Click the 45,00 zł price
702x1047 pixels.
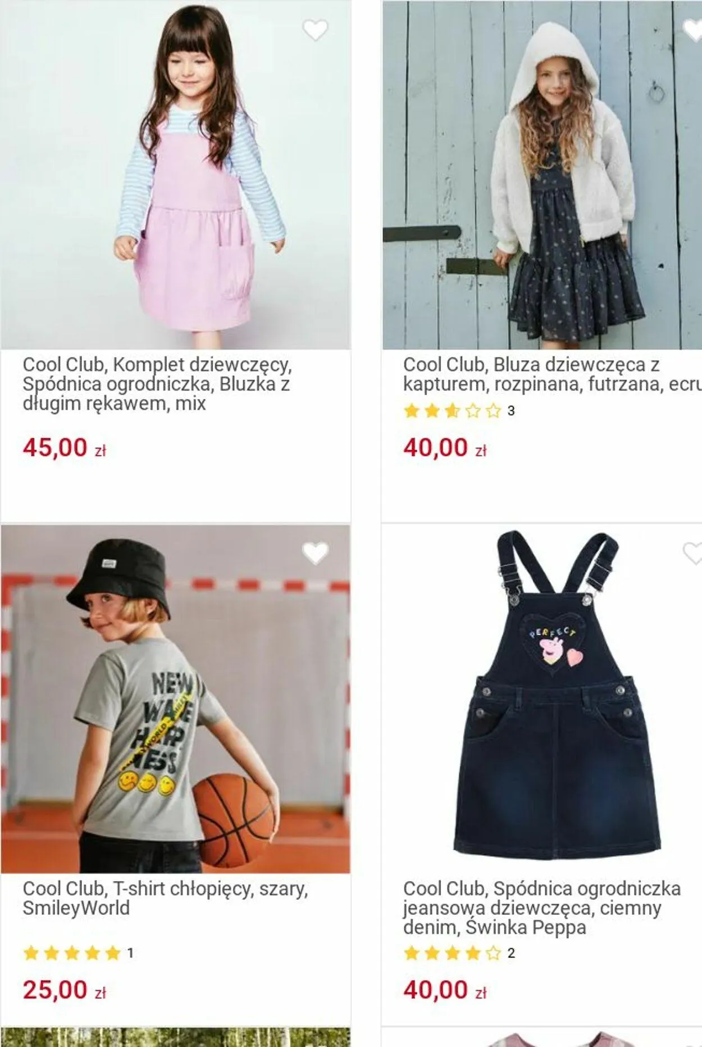(65, 448)
